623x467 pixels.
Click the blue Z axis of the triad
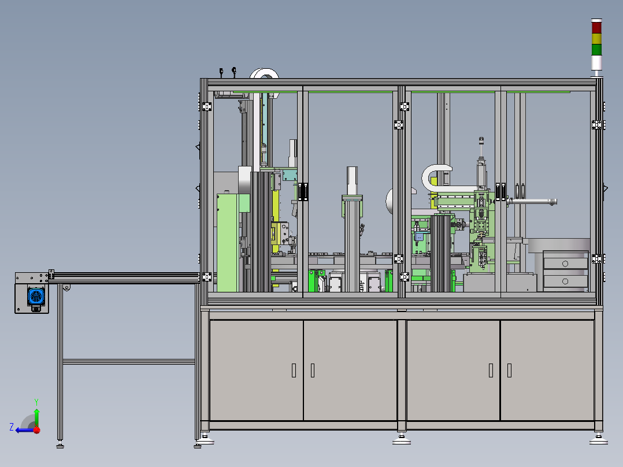pyautogui.click(x=25, y=430)
